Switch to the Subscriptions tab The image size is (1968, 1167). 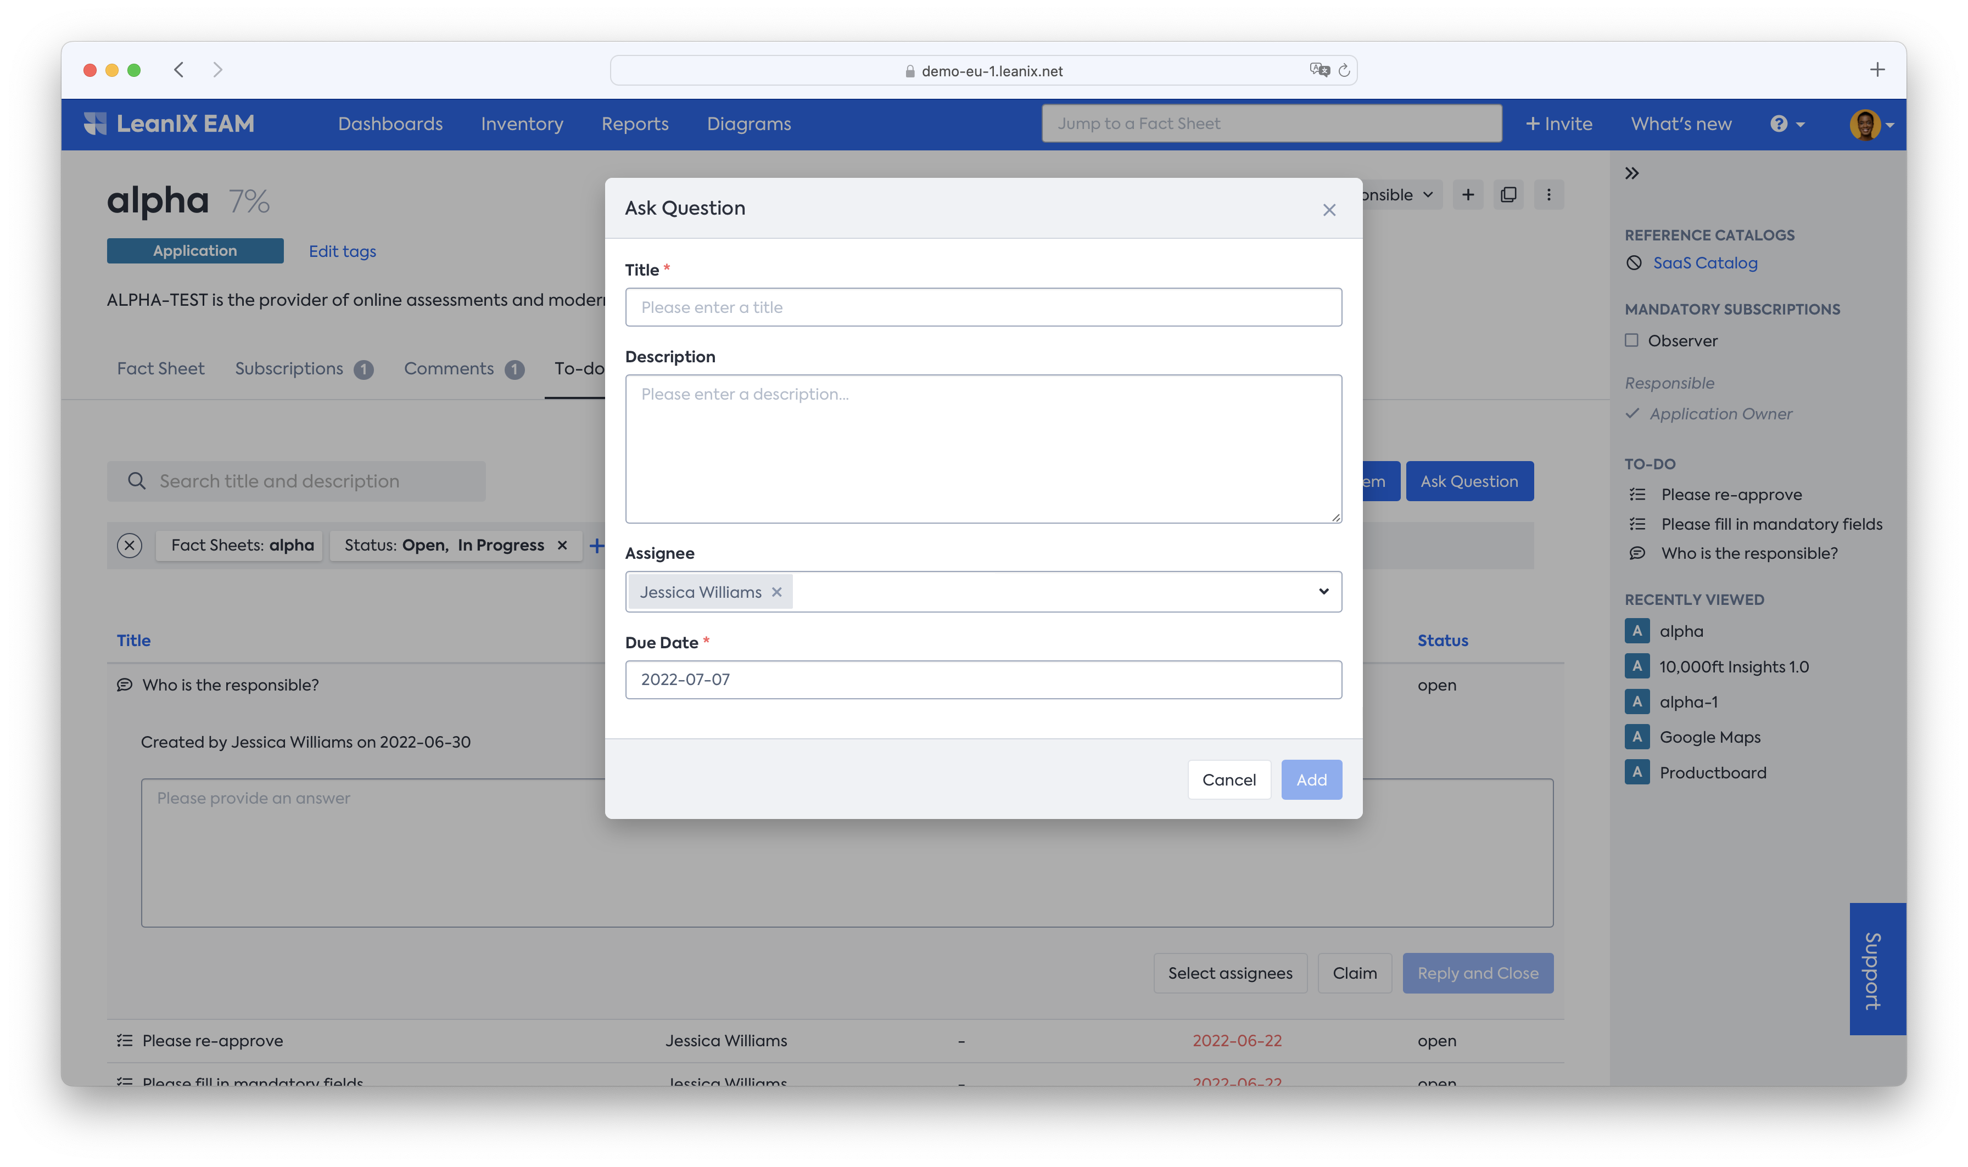point(304,369)
